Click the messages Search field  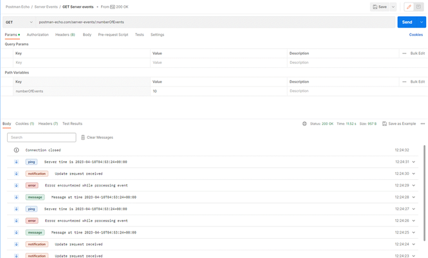[x=41, y=137]
